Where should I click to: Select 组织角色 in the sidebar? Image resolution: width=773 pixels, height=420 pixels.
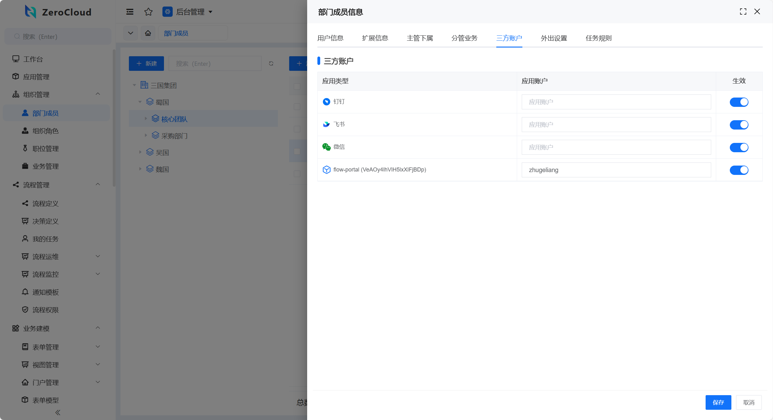point(46,131)
